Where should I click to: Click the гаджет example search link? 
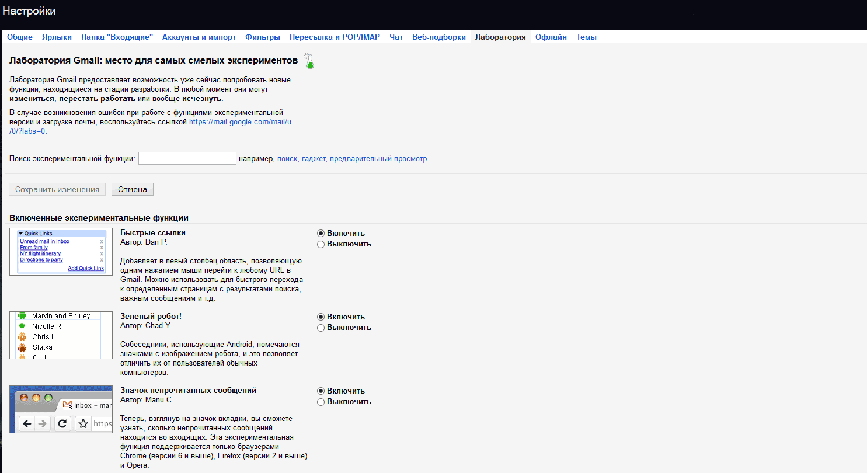(314, 159)
